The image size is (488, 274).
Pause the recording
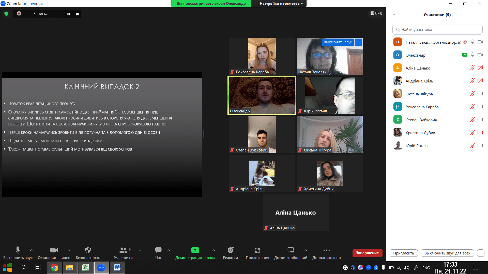point(69,14)
